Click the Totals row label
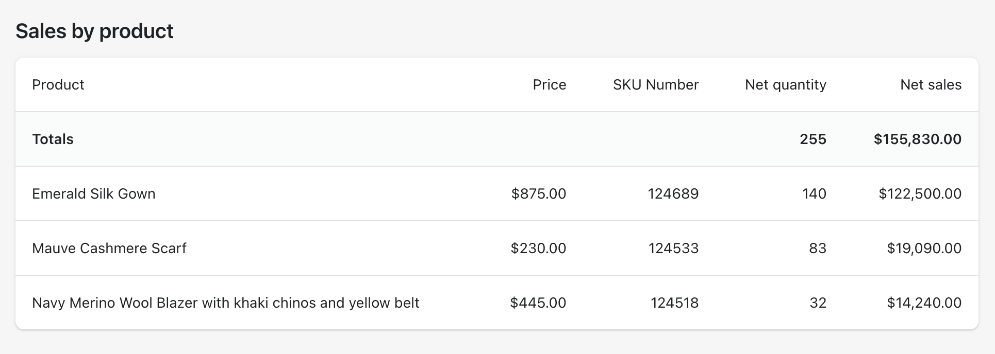This screenshot has height=354, width=995. [53, 139]
